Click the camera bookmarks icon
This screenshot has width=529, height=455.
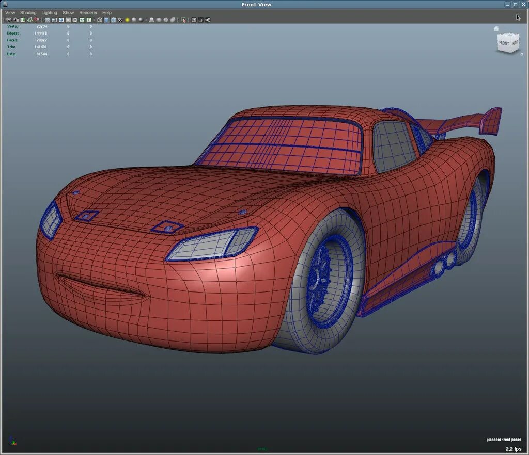23,20
